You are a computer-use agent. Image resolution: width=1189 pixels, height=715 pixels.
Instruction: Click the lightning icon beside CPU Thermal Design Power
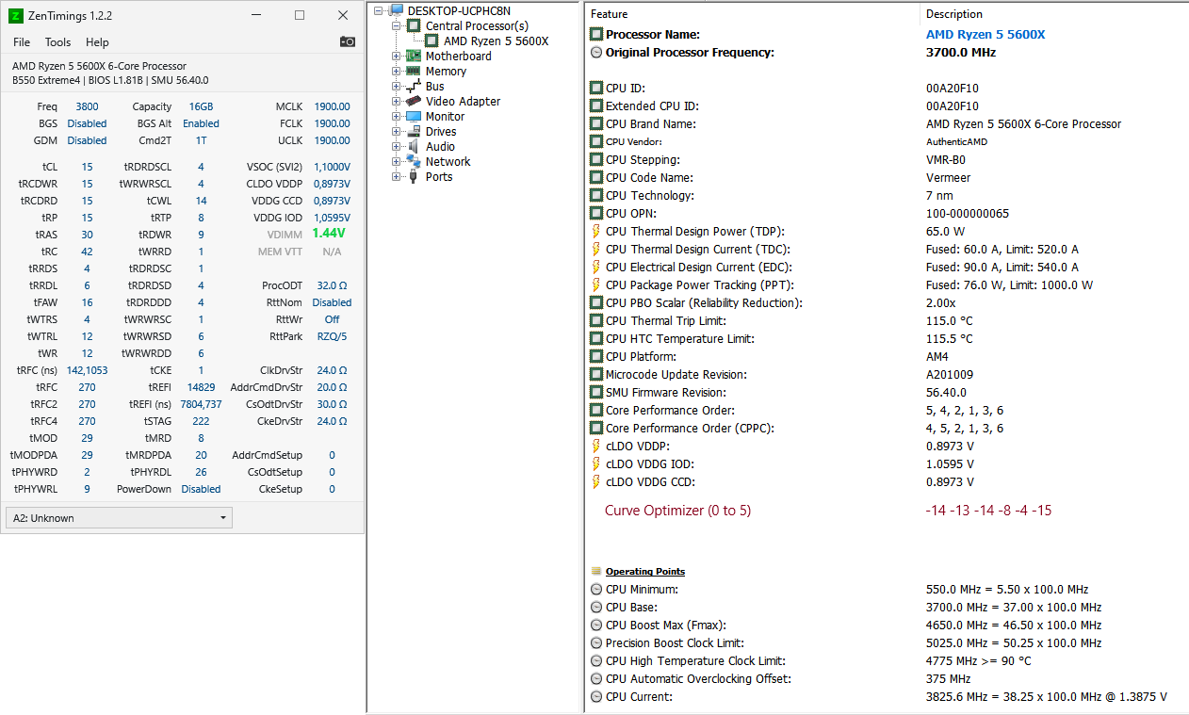click(595, 231)
